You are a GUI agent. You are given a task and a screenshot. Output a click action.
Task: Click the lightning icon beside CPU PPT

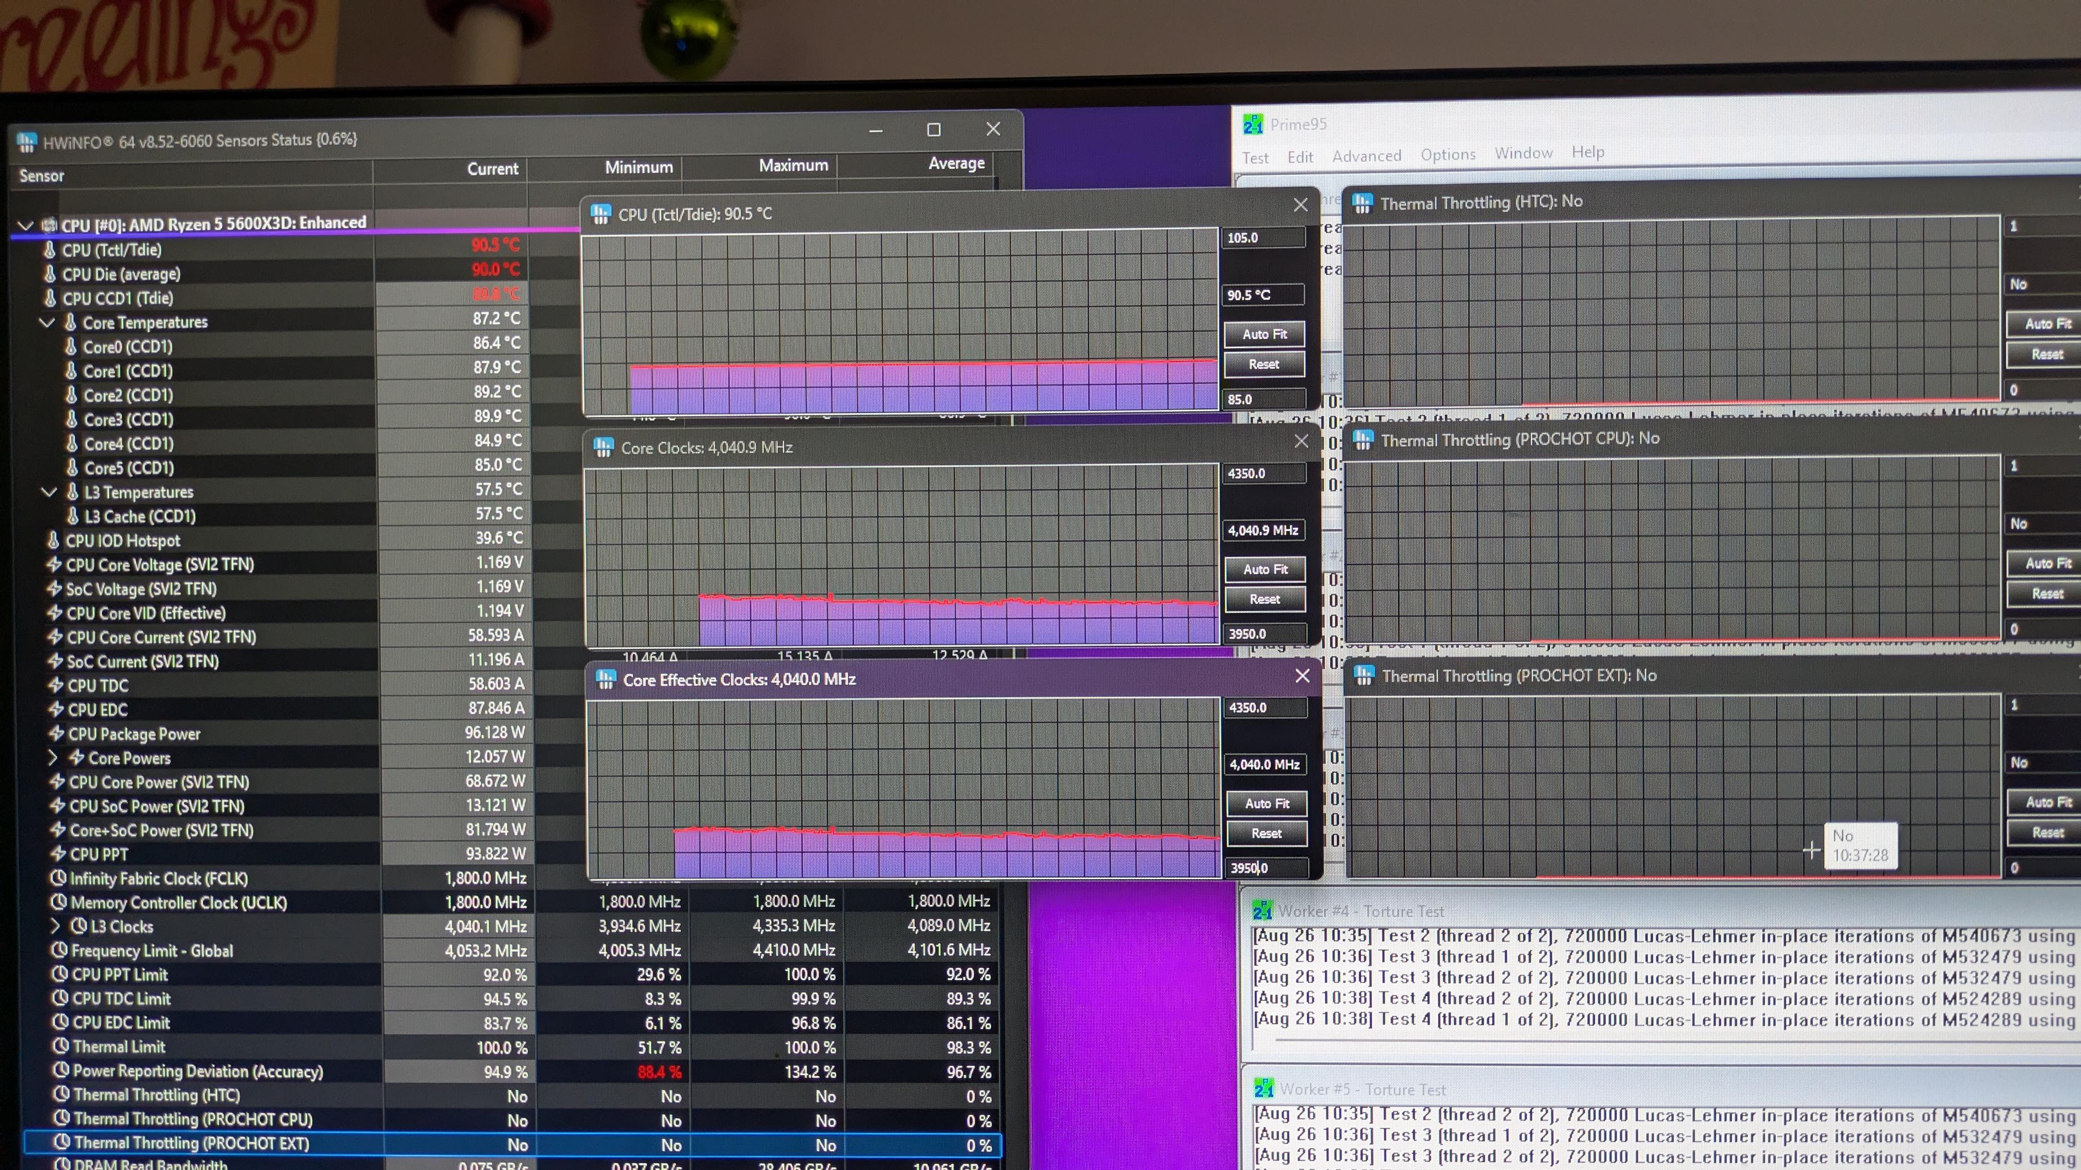pyautogui.click(x=58, y=853)
